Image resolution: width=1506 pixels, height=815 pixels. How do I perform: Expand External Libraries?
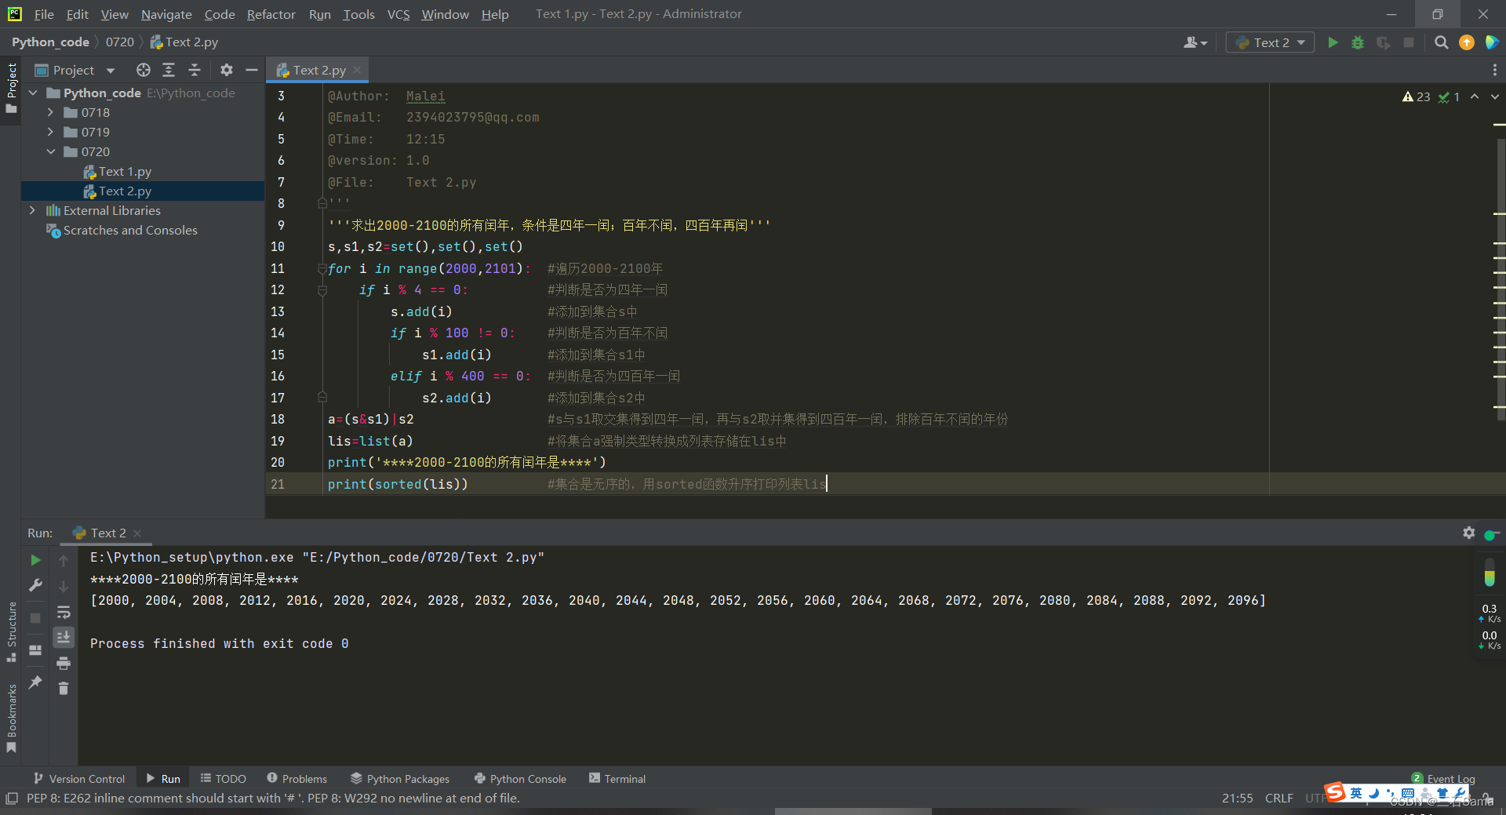point(32,210)
